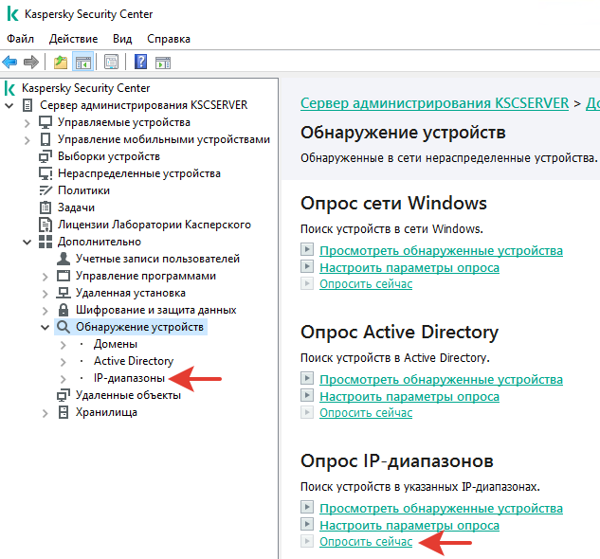Collapse the Дополнительно node
This screenshot has height=559, width=600.
pos(27,242)
